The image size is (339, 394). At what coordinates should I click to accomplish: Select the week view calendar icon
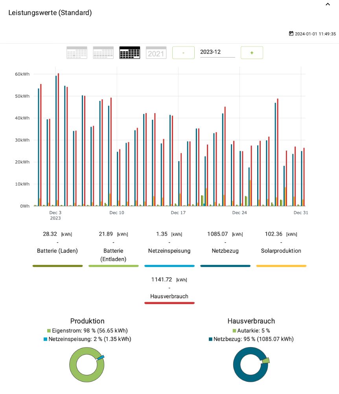click(103, 52)
